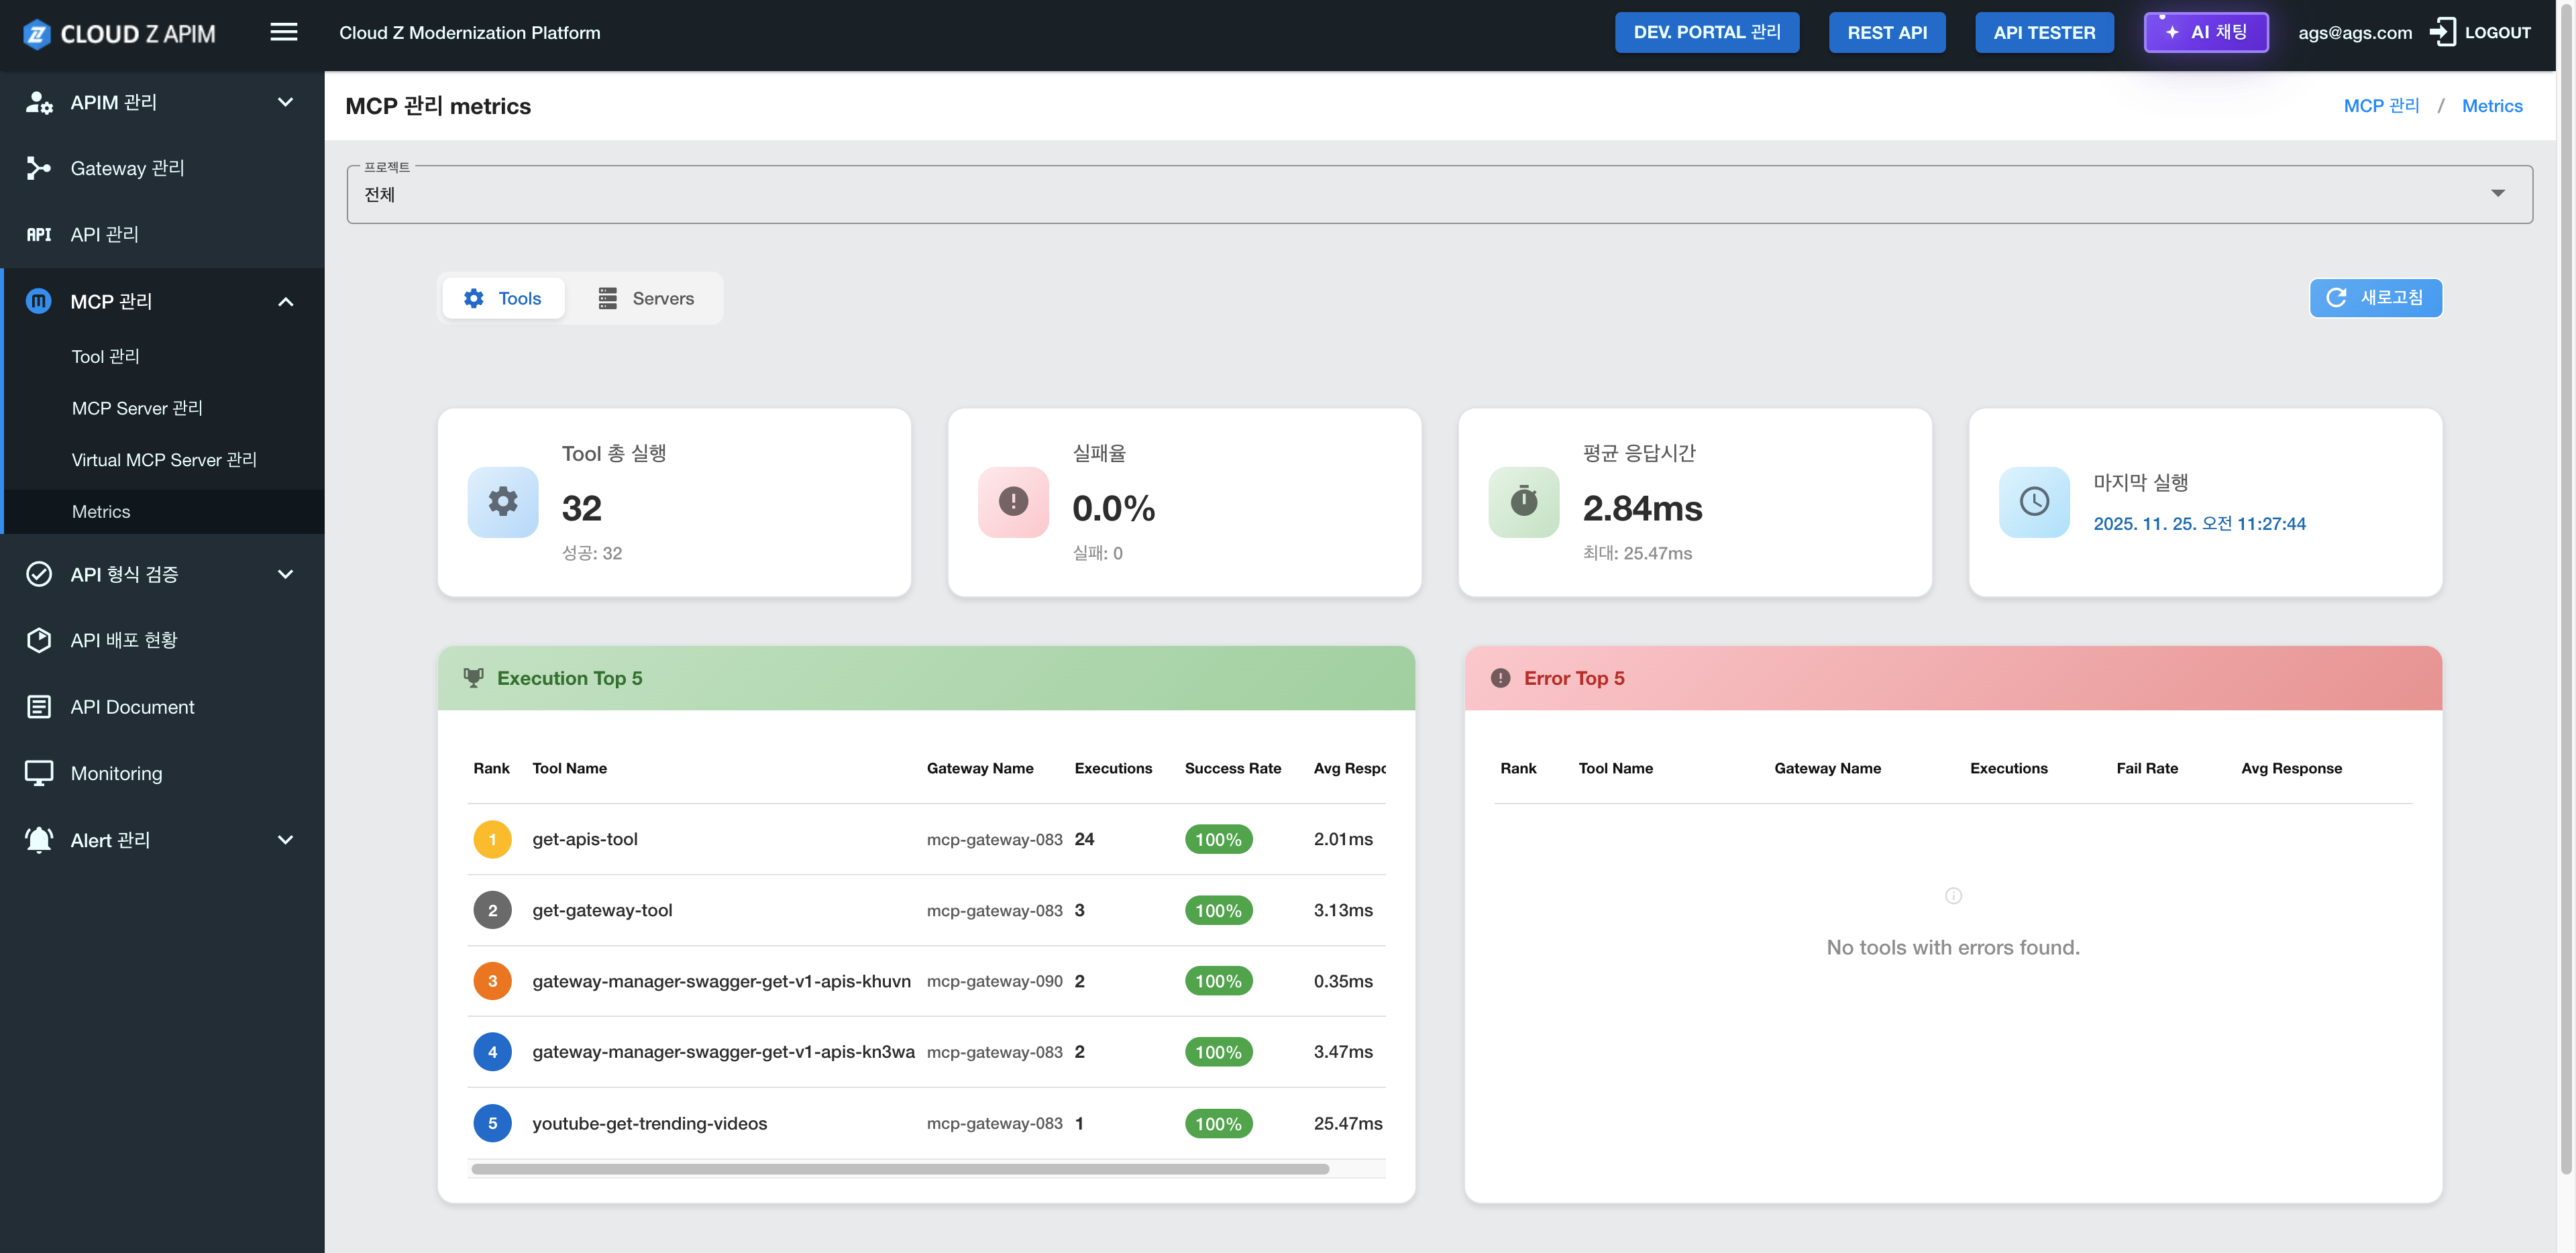The height and width of the screenshot is (1253, 2576).
Task: Click the API 배포 현황 icon
Action: click(x=38, y=640)
